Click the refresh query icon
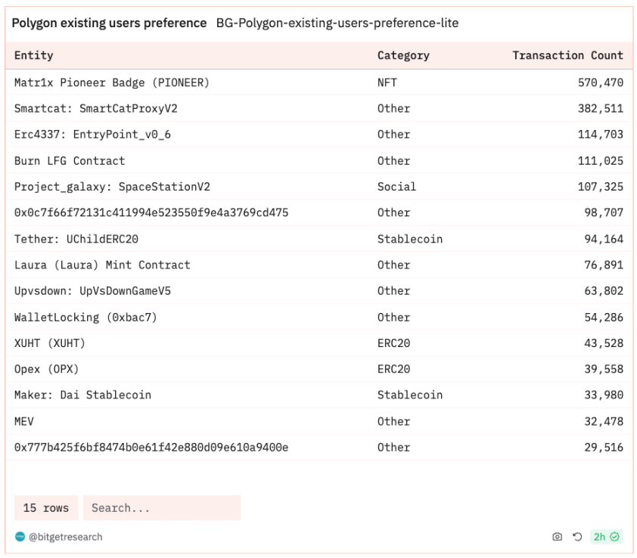The width and height of the screenshot is (637, 558). 577,537
